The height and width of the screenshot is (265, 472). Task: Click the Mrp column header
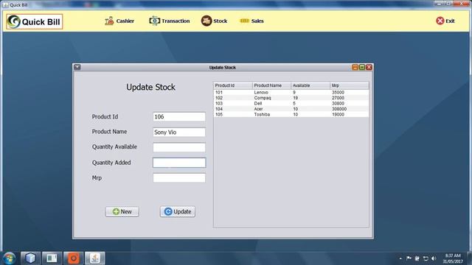349,85
